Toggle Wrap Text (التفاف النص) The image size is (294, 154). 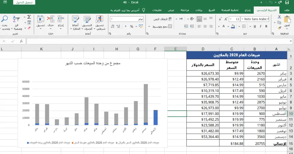[162, 19]
